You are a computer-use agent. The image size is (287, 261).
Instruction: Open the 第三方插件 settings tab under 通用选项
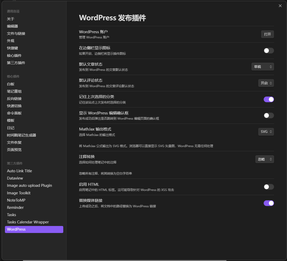pyautogui.click(x=34, y=63)
